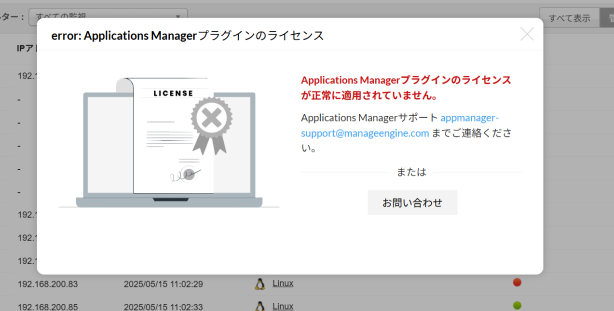
Task: Click Linux penguin icon for 192.168.200.85
Action: [x=260, y=306]
